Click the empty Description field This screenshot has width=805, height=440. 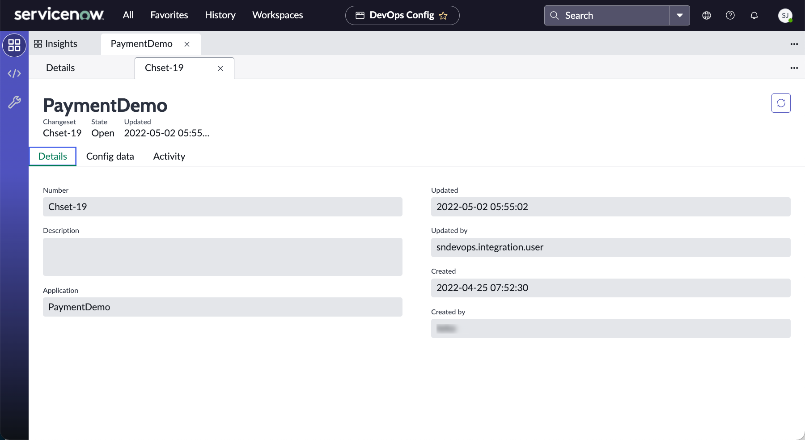(x=223, y=257)
